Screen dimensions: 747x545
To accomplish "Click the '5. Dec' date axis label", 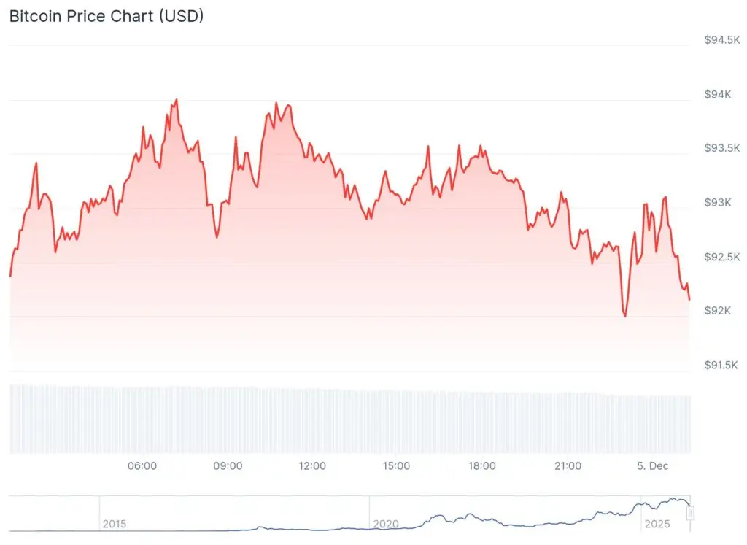I will [654, 466].
